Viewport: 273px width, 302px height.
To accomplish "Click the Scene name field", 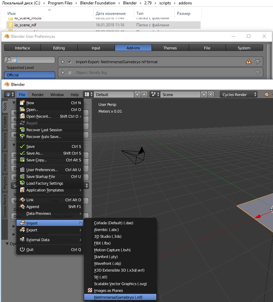I will 180,95.
